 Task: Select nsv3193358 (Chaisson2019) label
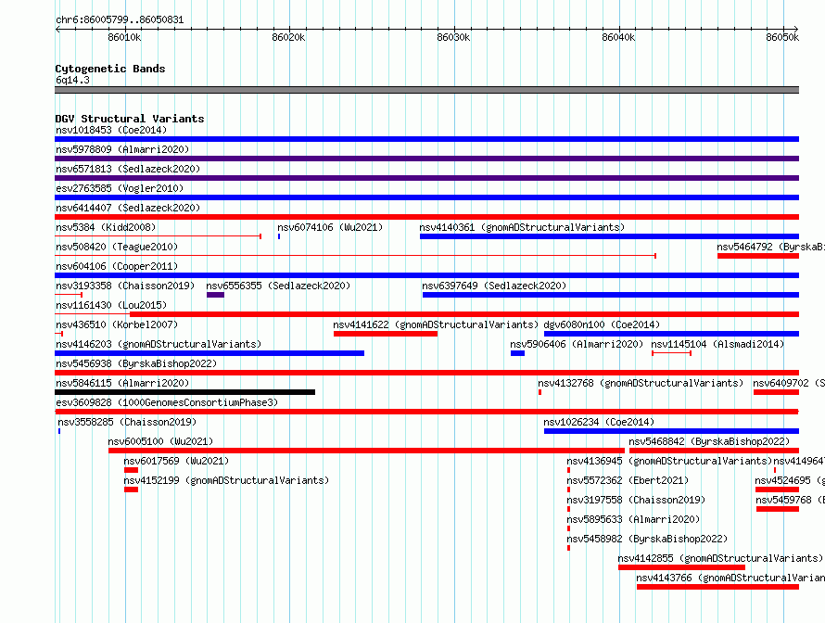pyautogui.click(x=125, y=286)
